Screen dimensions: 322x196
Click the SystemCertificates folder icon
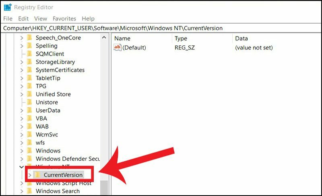[29, 70]
